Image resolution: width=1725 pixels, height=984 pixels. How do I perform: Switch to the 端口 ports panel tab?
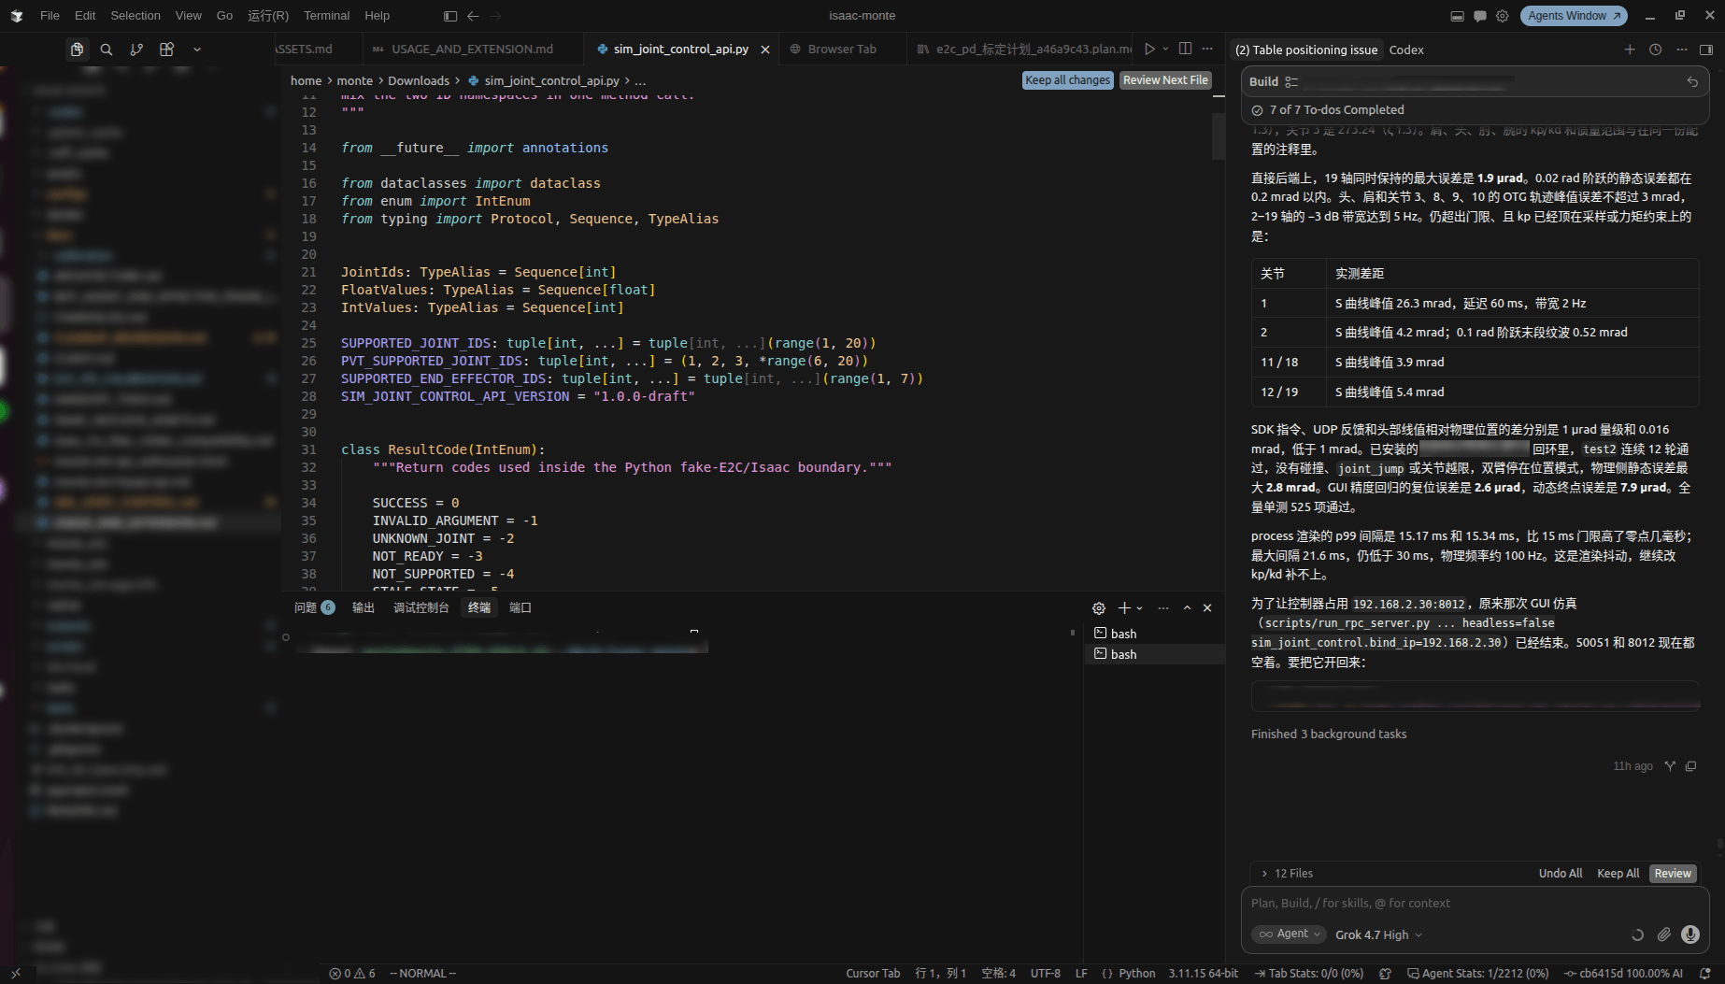coord(520,607)
